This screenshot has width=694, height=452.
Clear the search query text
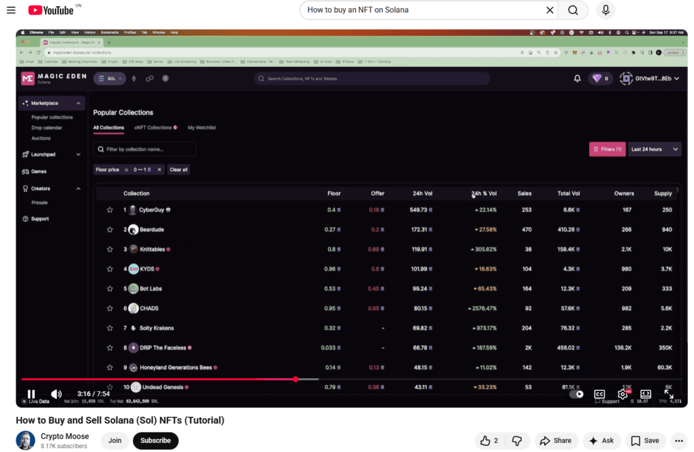click(550, 10)
